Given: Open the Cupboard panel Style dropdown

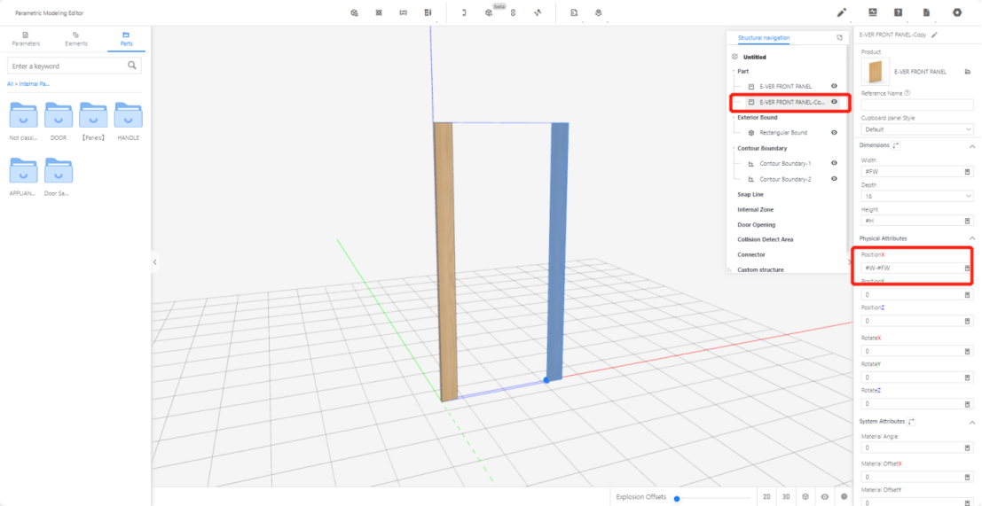Looking at the screenshot, I should click(916, 129).
